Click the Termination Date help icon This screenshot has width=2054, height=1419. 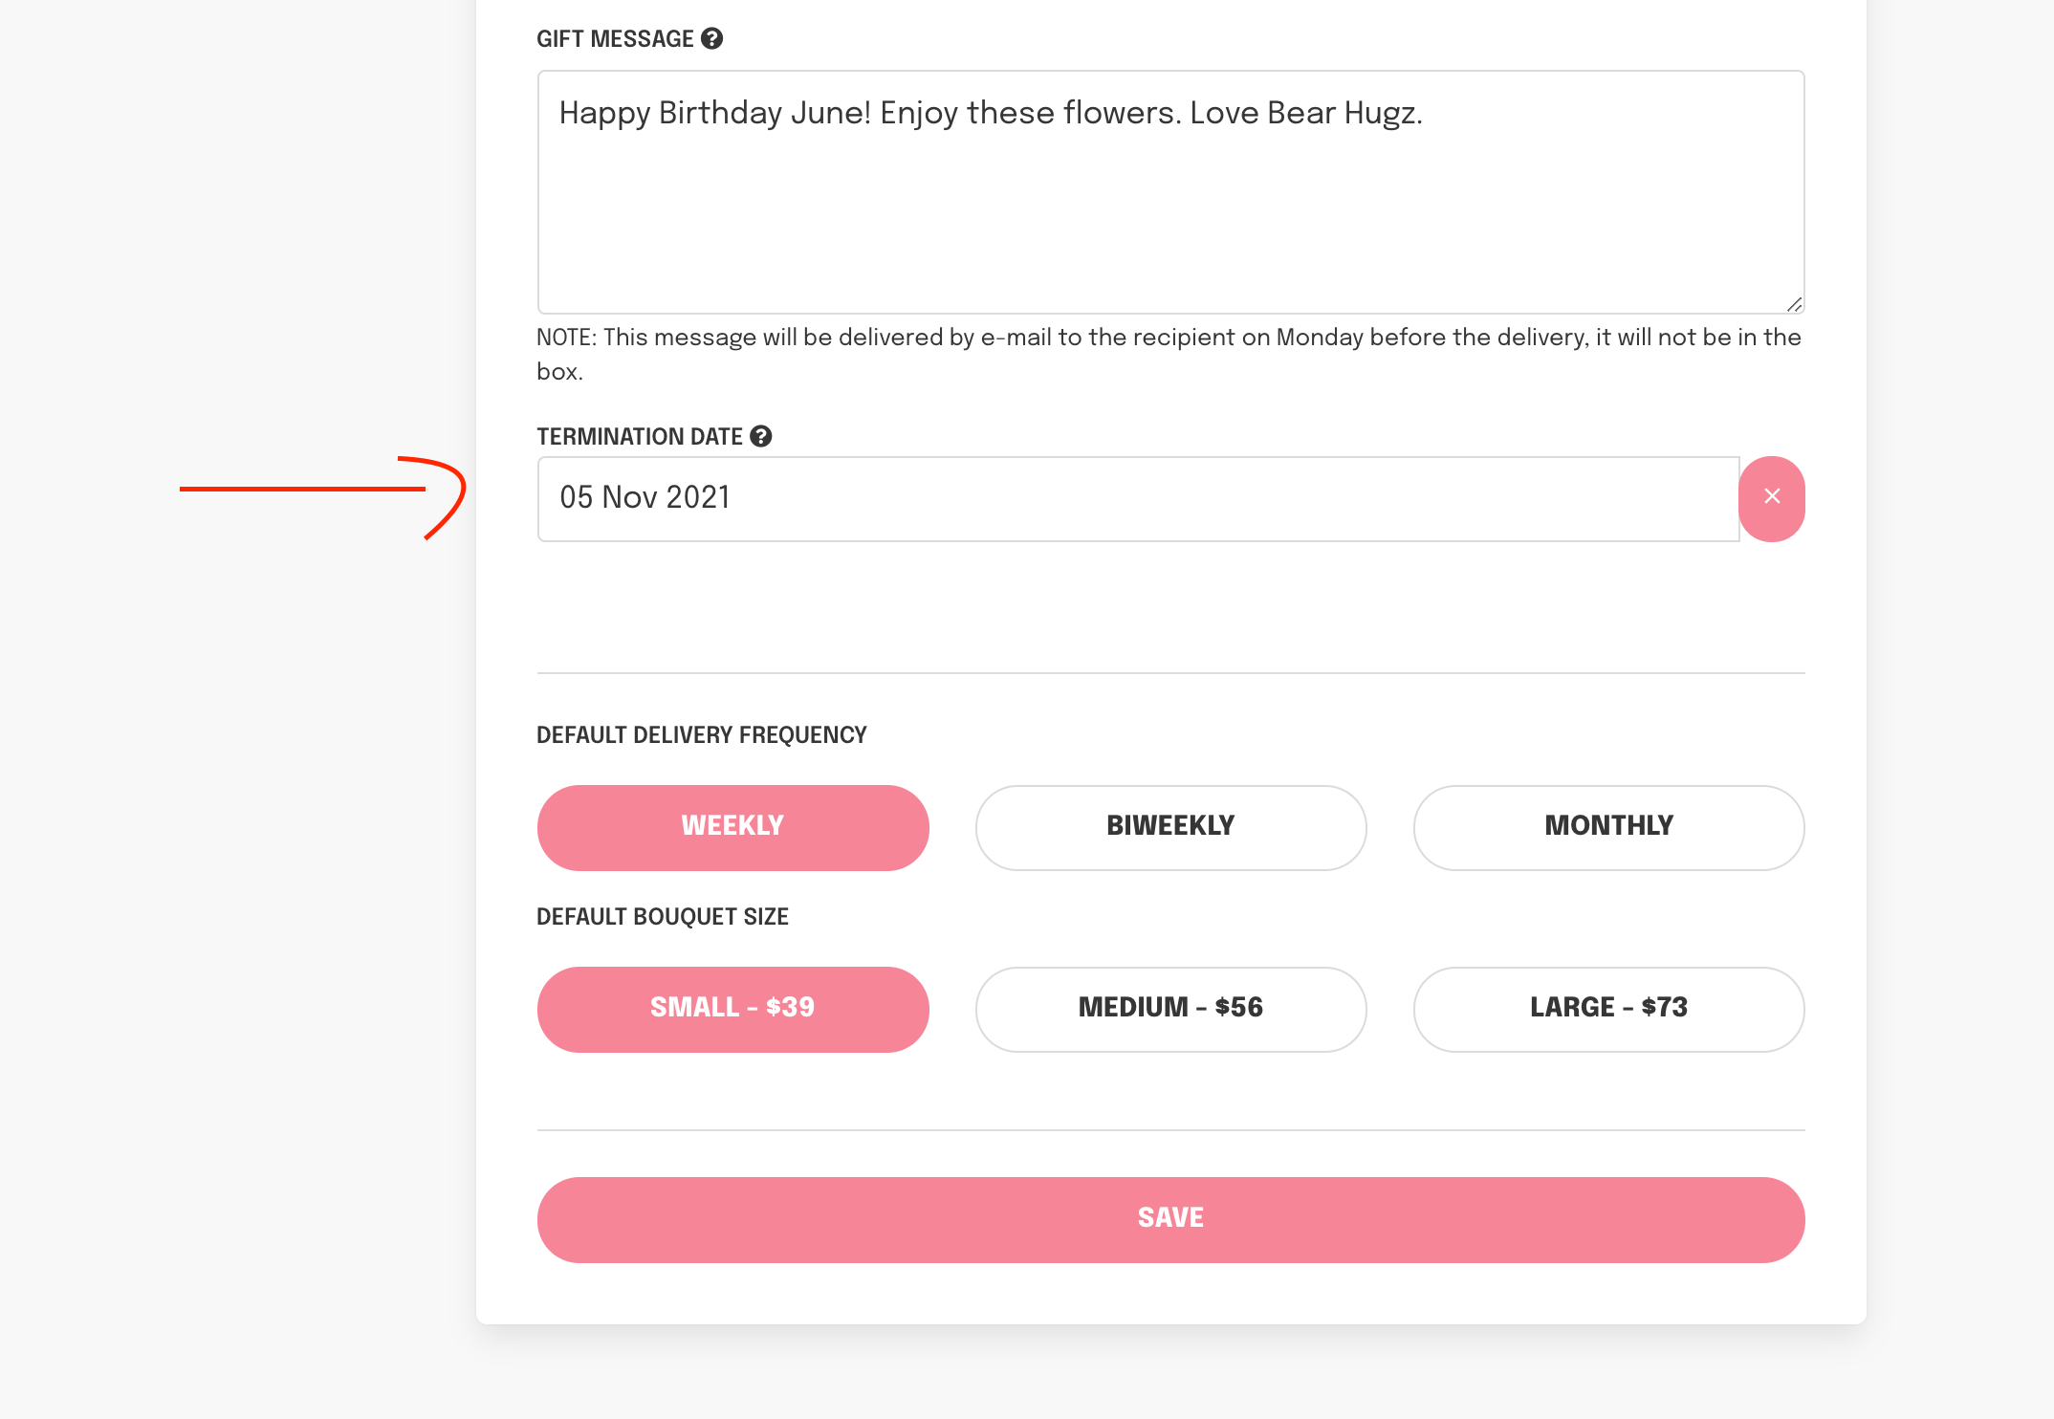[761, 437]
